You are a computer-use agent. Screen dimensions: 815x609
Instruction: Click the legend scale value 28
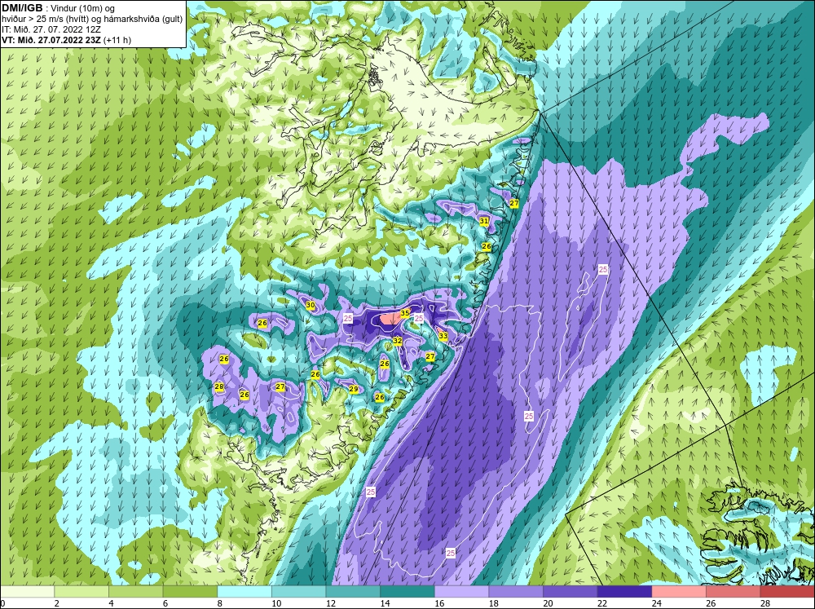[765, 603]
